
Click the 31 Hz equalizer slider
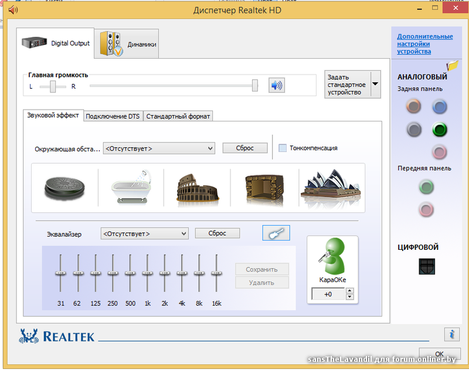(x=60, y=273)
